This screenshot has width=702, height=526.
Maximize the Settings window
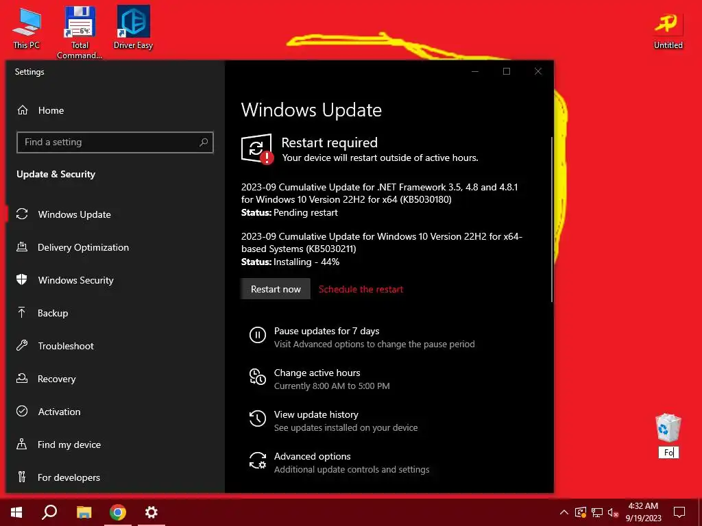click(507, 71)
